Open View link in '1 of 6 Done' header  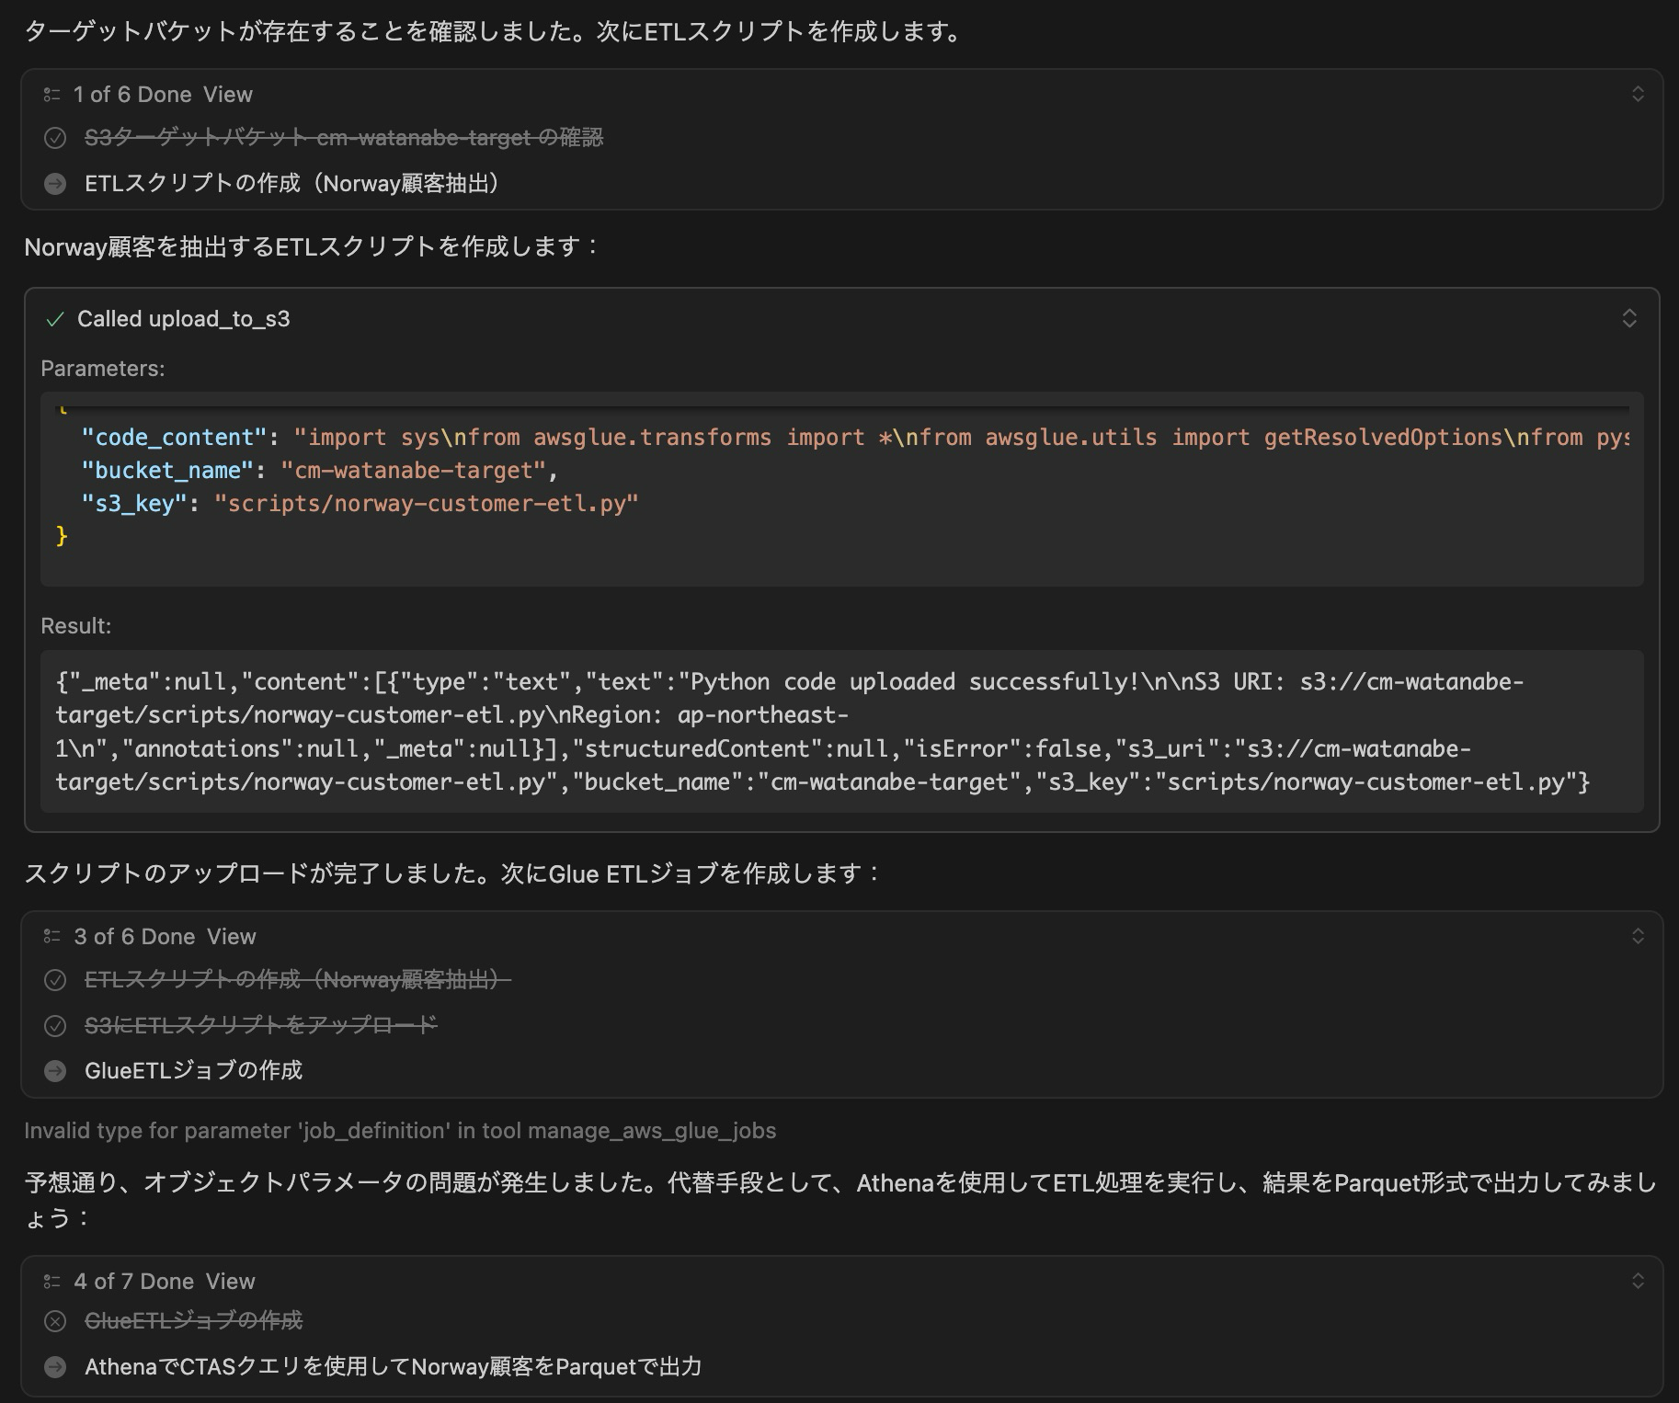228,95
